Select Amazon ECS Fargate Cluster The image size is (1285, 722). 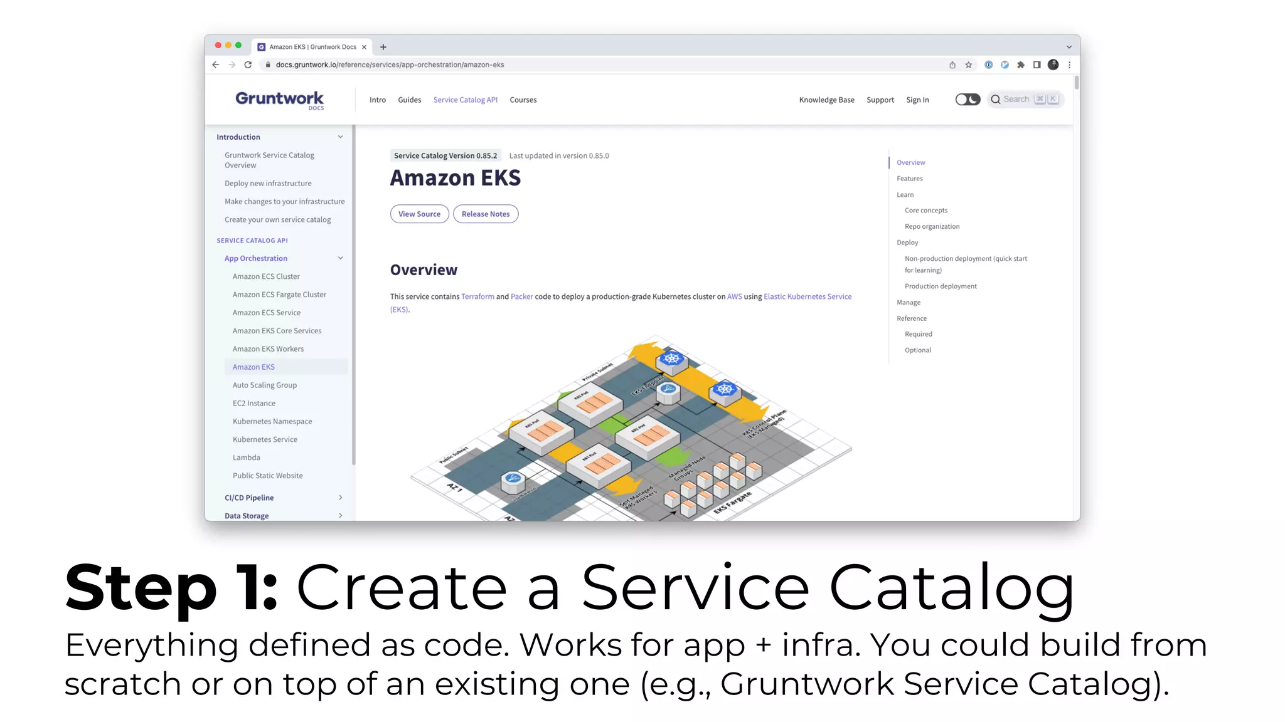pyautogui.click(x=279, y=295)
